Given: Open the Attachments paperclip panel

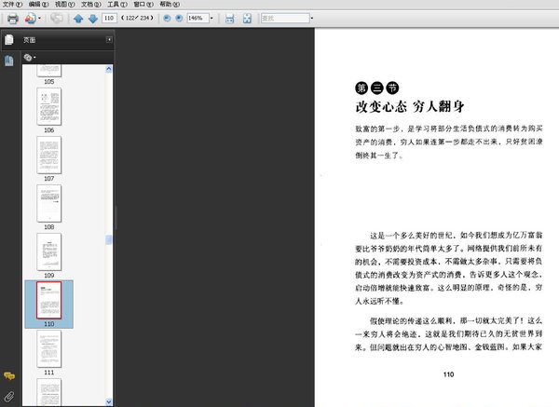Looking at the screenshot, I should 9,397.
